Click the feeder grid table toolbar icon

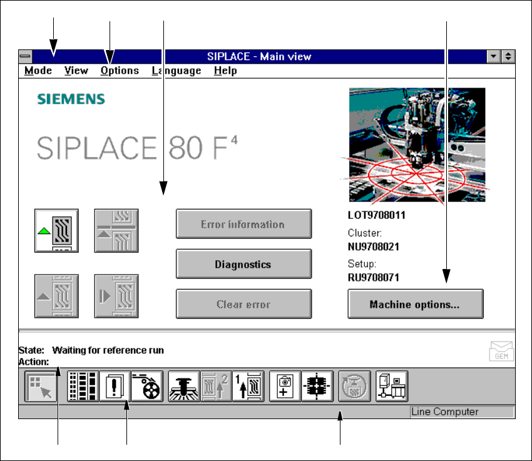coord(83,387)
